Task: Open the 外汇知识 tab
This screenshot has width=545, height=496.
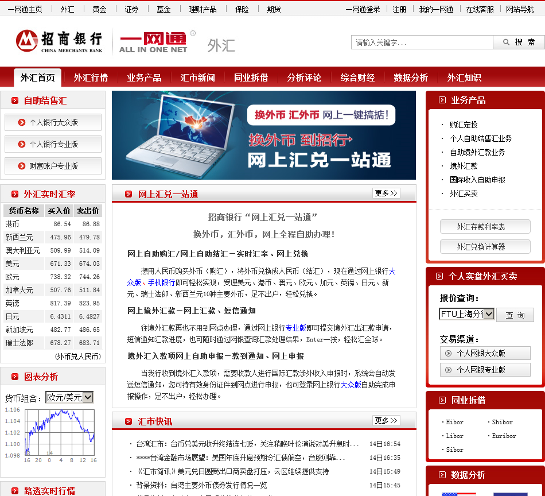Action: [x=464, y=77]
